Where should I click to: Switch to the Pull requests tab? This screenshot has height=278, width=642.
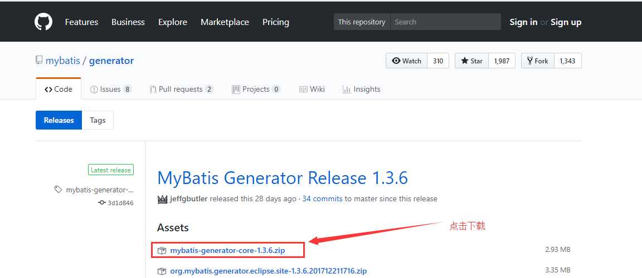pyautogui.click(x=181, y=89)
